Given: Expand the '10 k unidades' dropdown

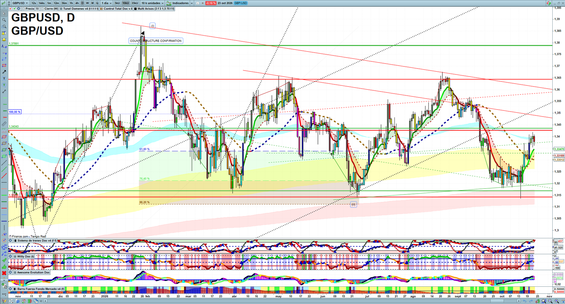Looking at the screenshot, I should point(153,3).
